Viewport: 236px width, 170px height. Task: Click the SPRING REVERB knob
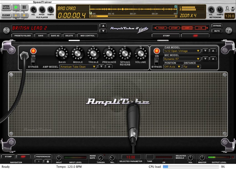(125, 54)
